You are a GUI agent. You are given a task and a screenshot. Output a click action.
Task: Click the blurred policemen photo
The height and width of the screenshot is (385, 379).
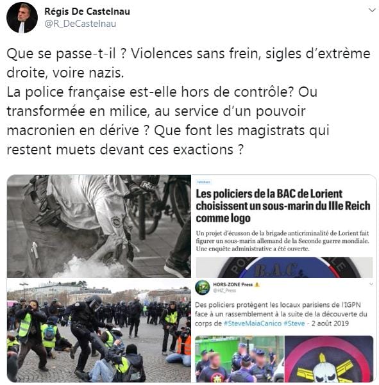pyautogui.click(x=239, y=359)
